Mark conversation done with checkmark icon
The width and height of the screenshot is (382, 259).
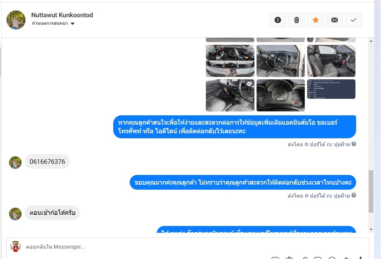point(354,20)
